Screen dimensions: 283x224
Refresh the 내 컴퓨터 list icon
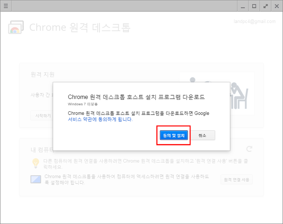click(249, 149)
